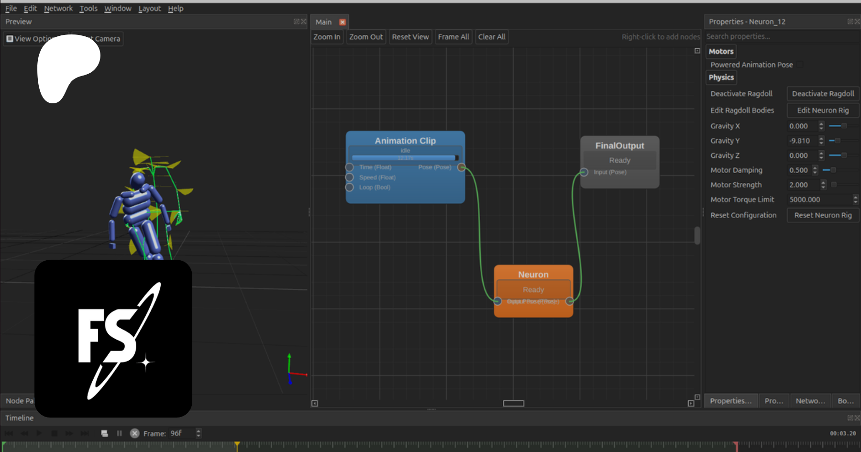Switch to the Netwo... bottom tab
This screenshot has width=861, height=452.
(x=810, y=401)
